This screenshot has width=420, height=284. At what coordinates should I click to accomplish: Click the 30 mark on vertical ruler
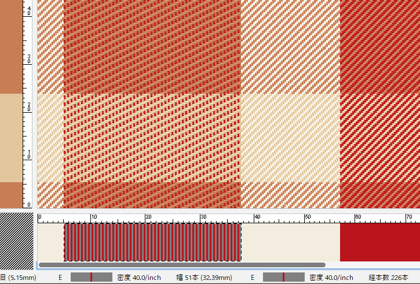click(28, 59)
